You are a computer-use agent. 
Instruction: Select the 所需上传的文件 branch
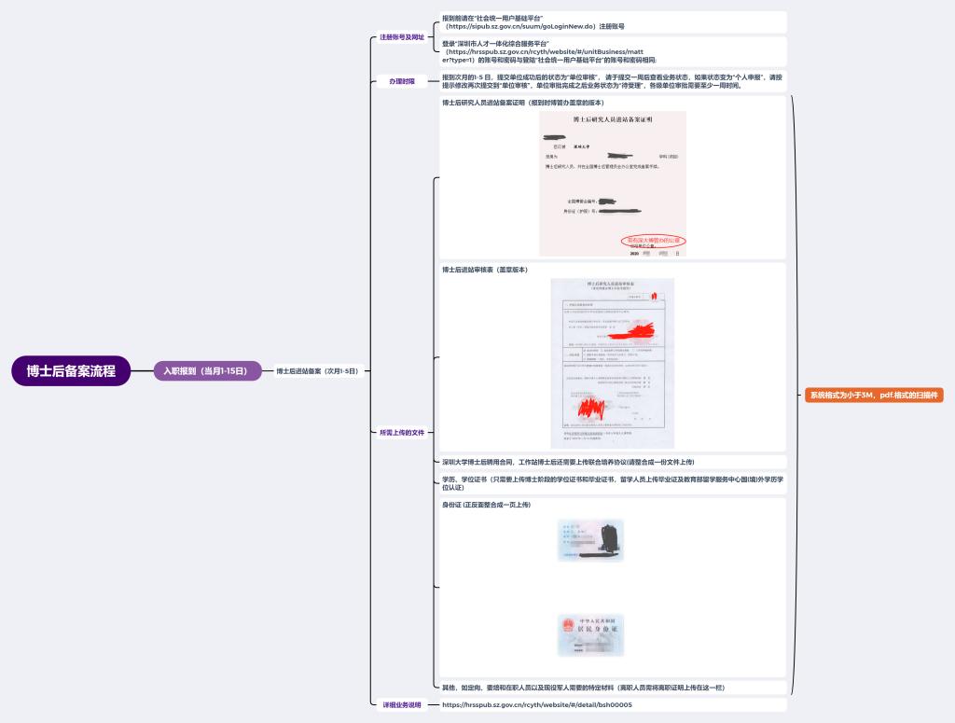[x=402, y=433]
